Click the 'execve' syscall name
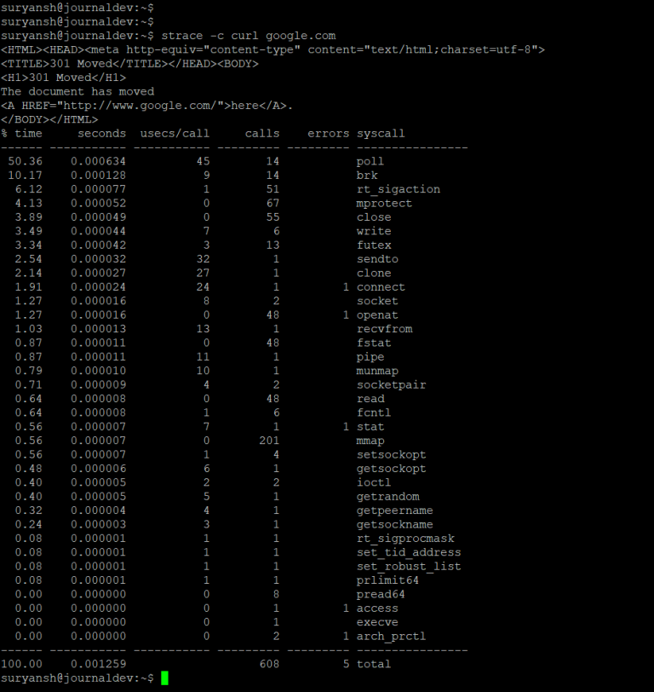This screenshot has width=654, height=692. point(377,622)
